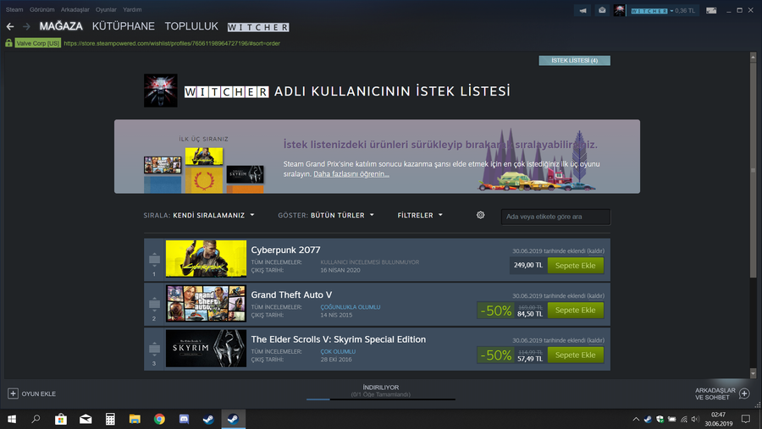The image size is (762, 429).
Task: Click the plus icon next to Oyun Ekle
Action: 13,393
